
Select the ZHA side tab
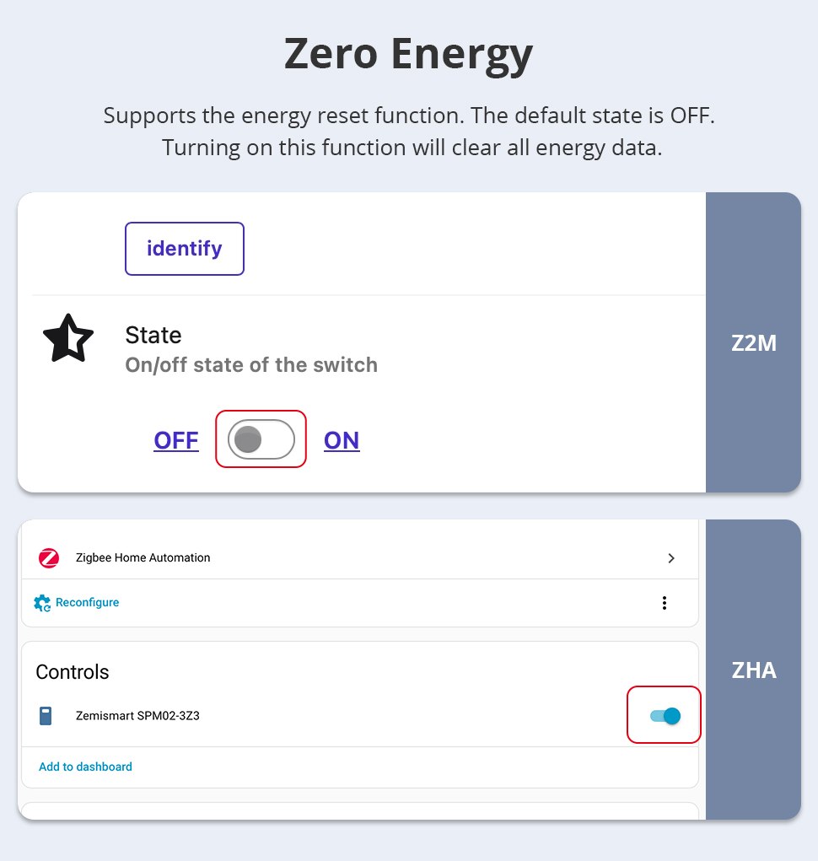(x=753, y=670)
